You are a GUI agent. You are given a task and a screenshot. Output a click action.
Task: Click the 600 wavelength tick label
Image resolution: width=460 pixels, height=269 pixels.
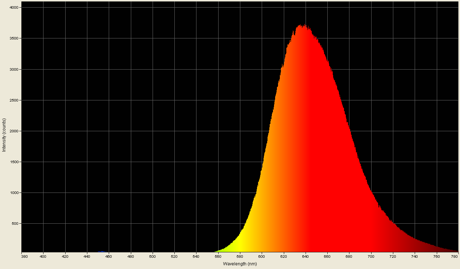pyautogui.click(x=261, y=256)
